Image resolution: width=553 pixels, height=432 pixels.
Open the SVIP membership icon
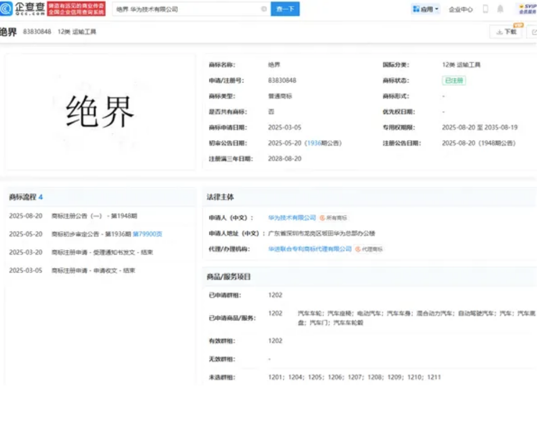528,9
